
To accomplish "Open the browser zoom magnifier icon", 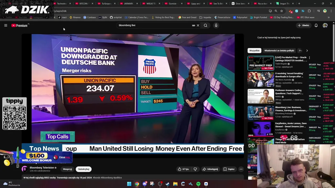I will pyautogui.click(x=276, y=11).
